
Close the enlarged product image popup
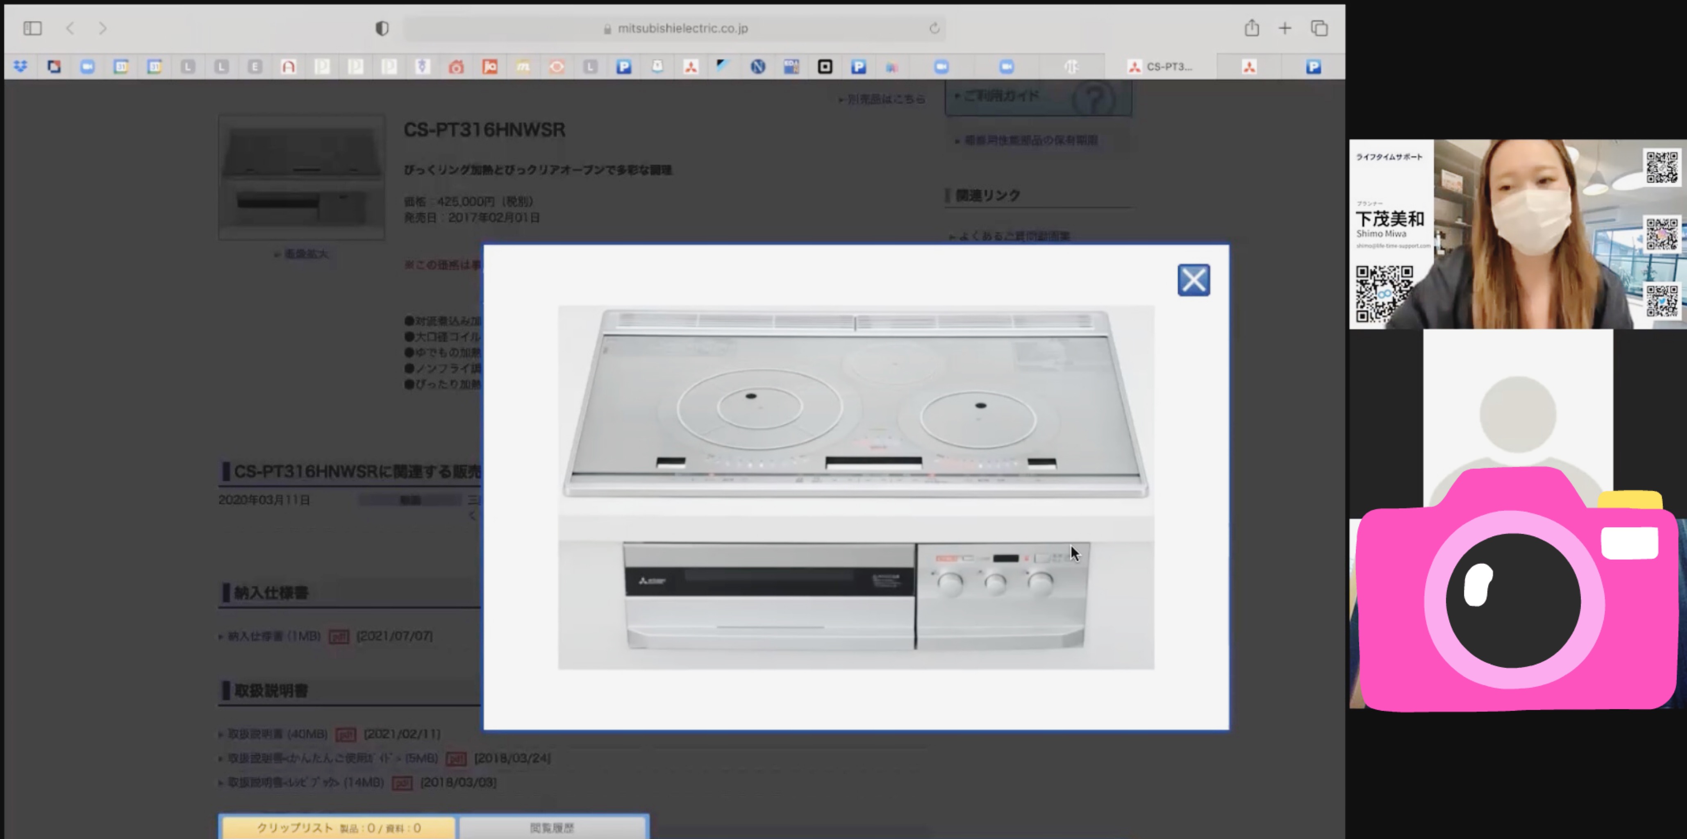[x=1193, y=280]
